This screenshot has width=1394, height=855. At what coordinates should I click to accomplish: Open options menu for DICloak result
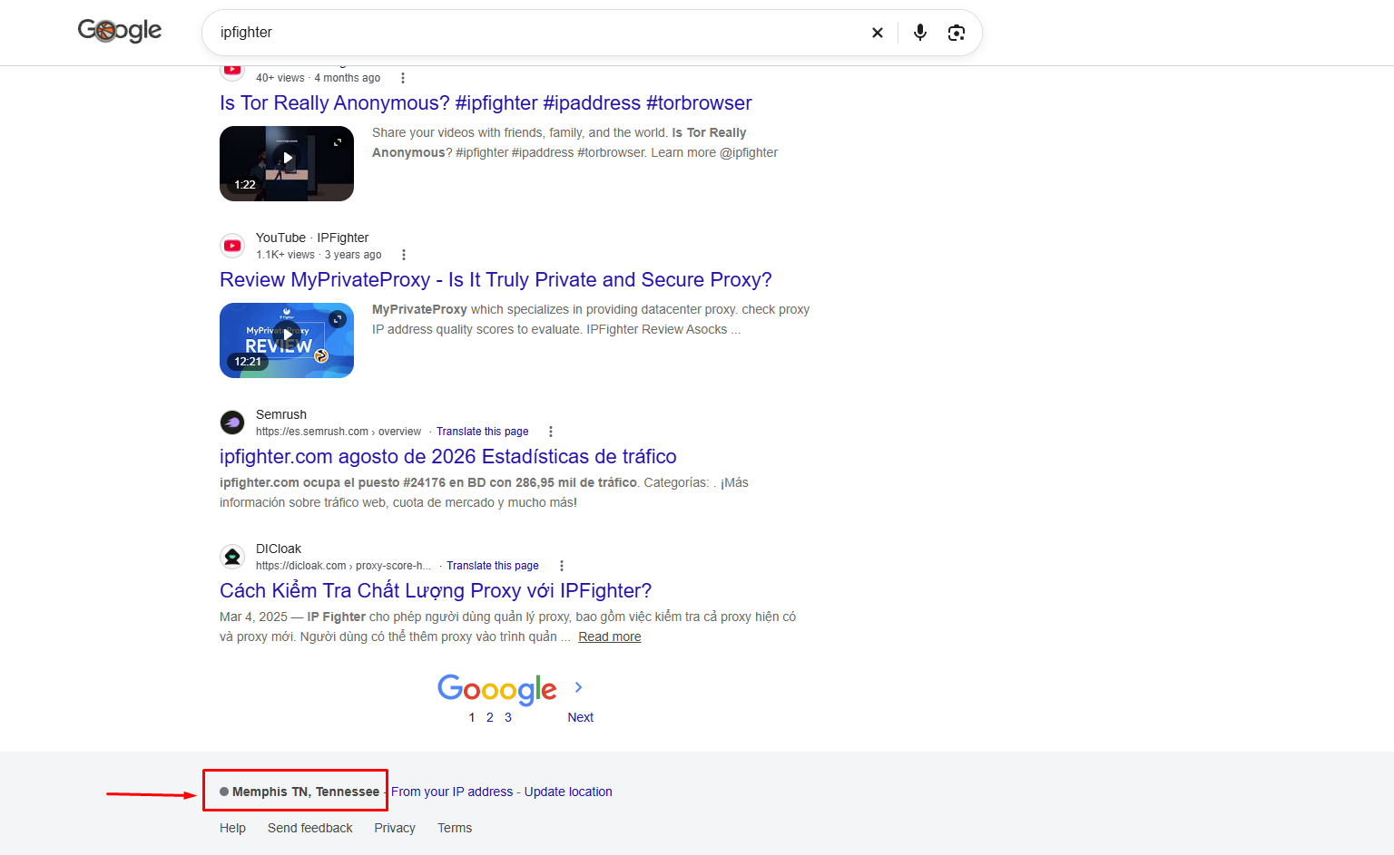562,566
